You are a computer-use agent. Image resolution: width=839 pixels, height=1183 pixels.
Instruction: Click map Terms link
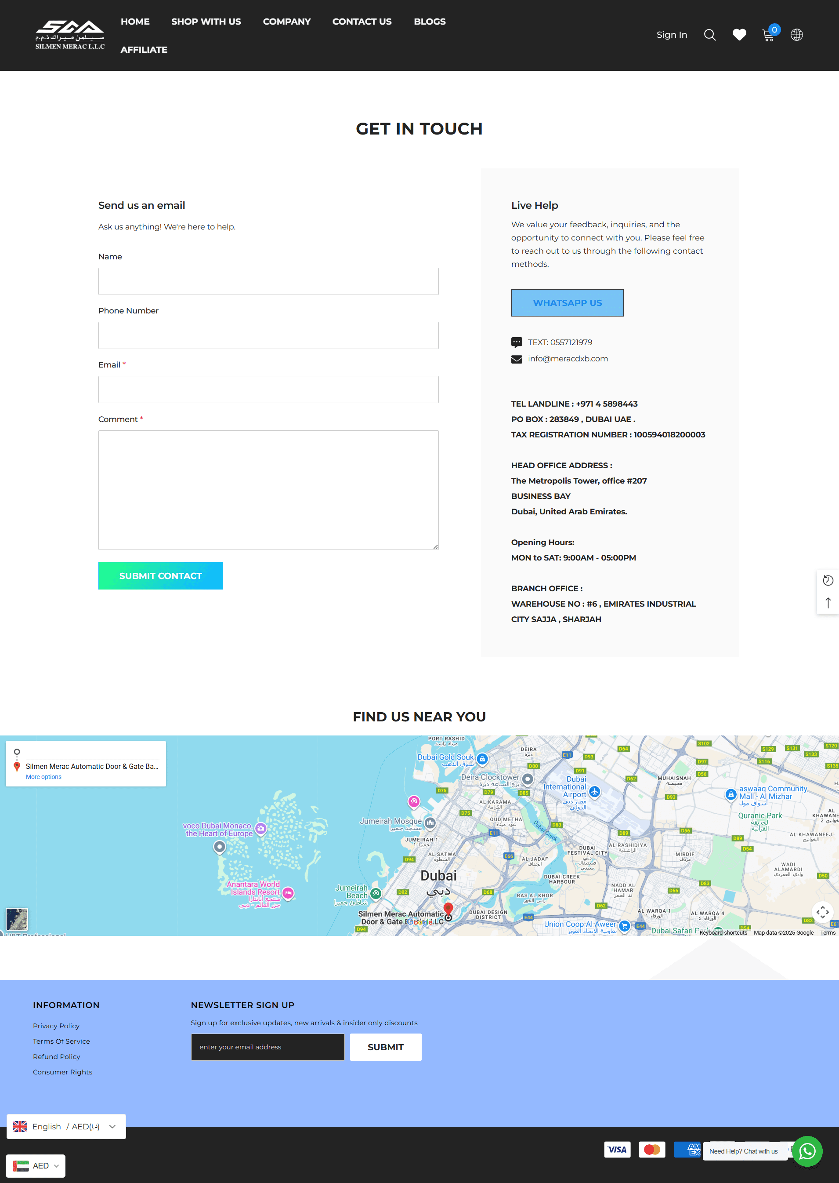coord(828,933)
